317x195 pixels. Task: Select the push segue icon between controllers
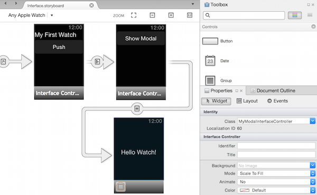point(97,61)
